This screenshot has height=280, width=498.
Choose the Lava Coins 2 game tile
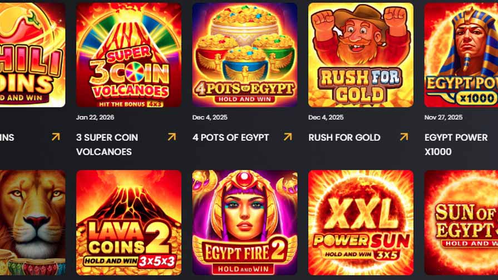pos(129,223)
